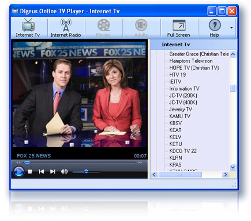
Task: Start playback with the blue play button
Action: coord(19,171)
